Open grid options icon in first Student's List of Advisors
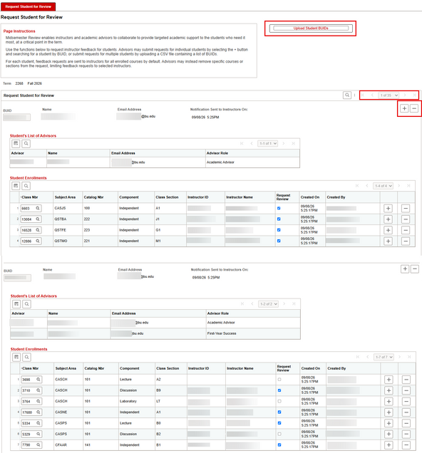 [x=16, y=143]
